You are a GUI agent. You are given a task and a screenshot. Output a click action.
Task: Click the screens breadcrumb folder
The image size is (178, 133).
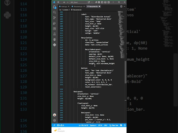coord(66,10)
